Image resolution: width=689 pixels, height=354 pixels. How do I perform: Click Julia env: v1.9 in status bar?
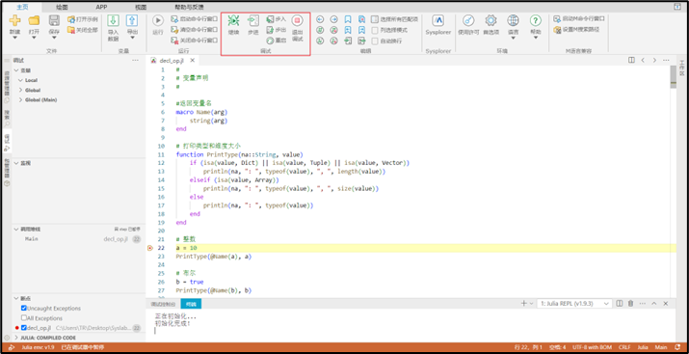[x=39, y=347]
